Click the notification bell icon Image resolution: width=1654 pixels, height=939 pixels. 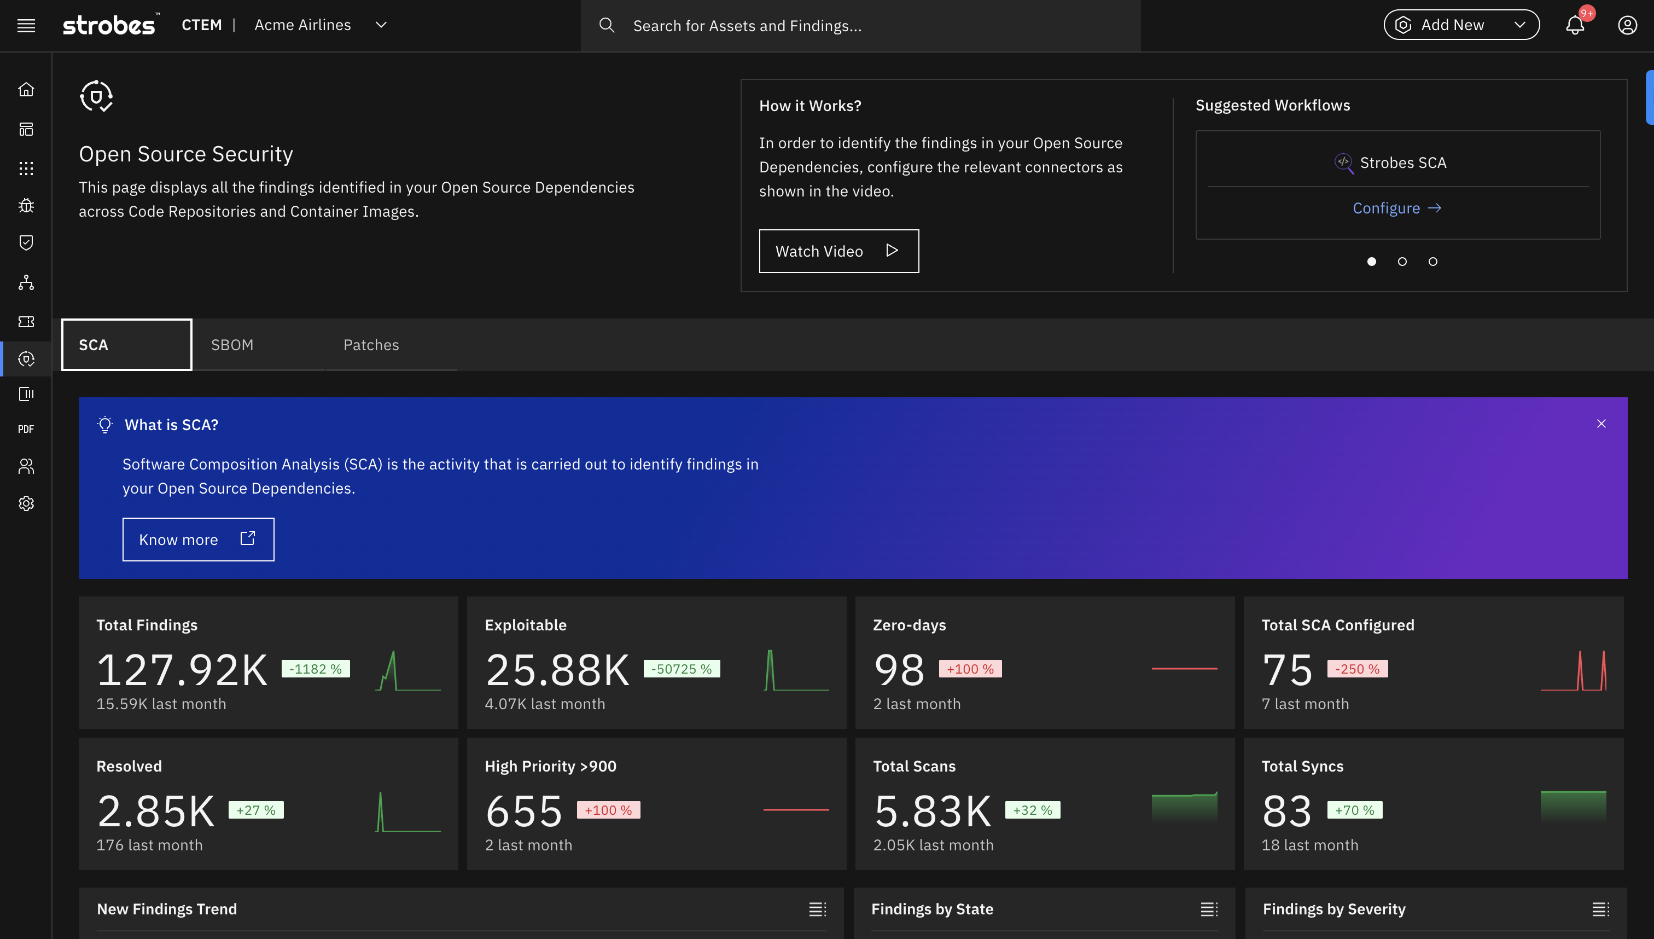point(1575,25)
